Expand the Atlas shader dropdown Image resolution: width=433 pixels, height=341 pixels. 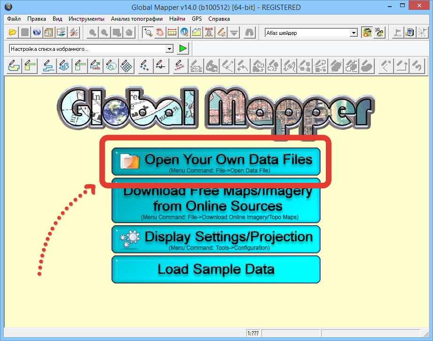354,33
